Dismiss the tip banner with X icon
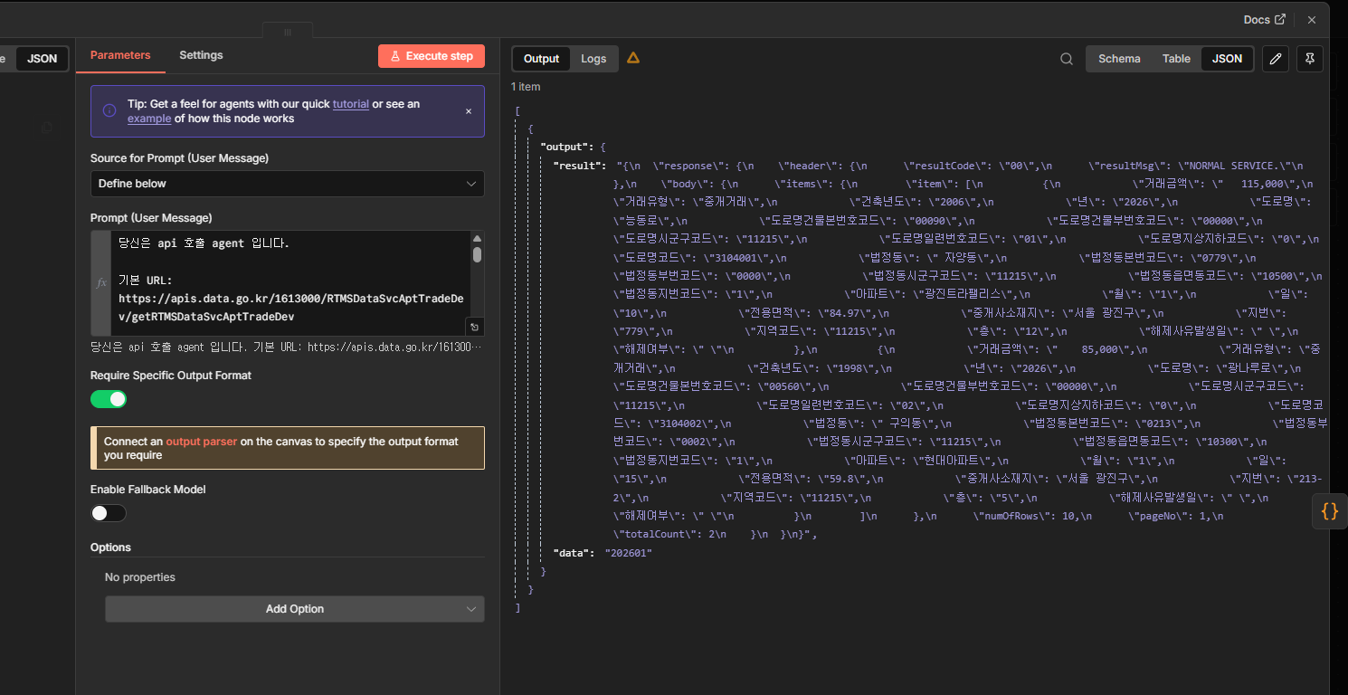The image size is (1348, 695). (469, 111)
